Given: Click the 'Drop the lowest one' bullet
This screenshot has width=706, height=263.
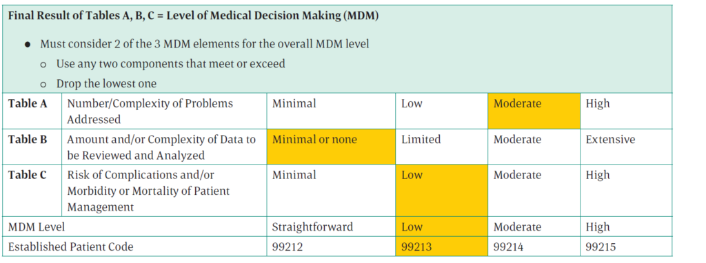Looking at the screenshot, I should 106,83.
